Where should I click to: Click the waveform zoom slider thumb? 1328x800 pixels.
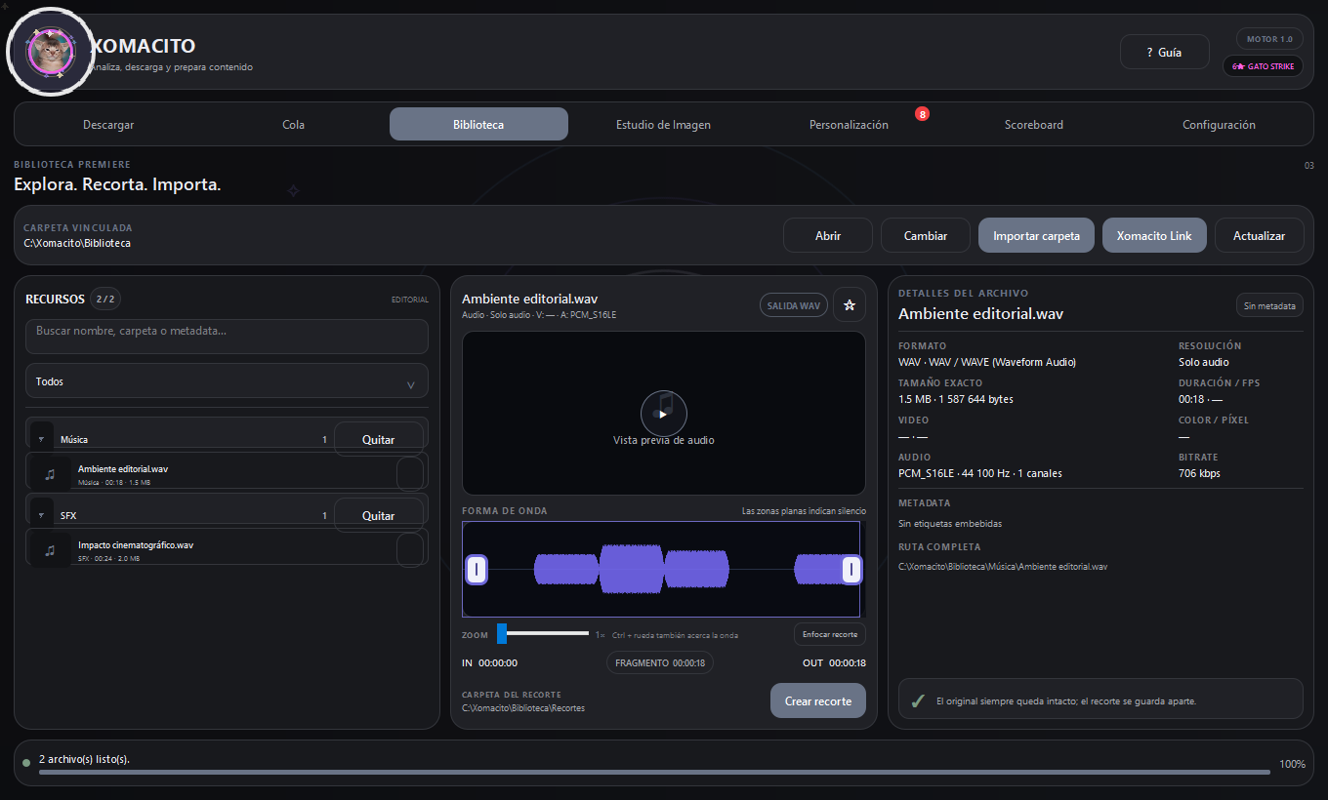502,634
